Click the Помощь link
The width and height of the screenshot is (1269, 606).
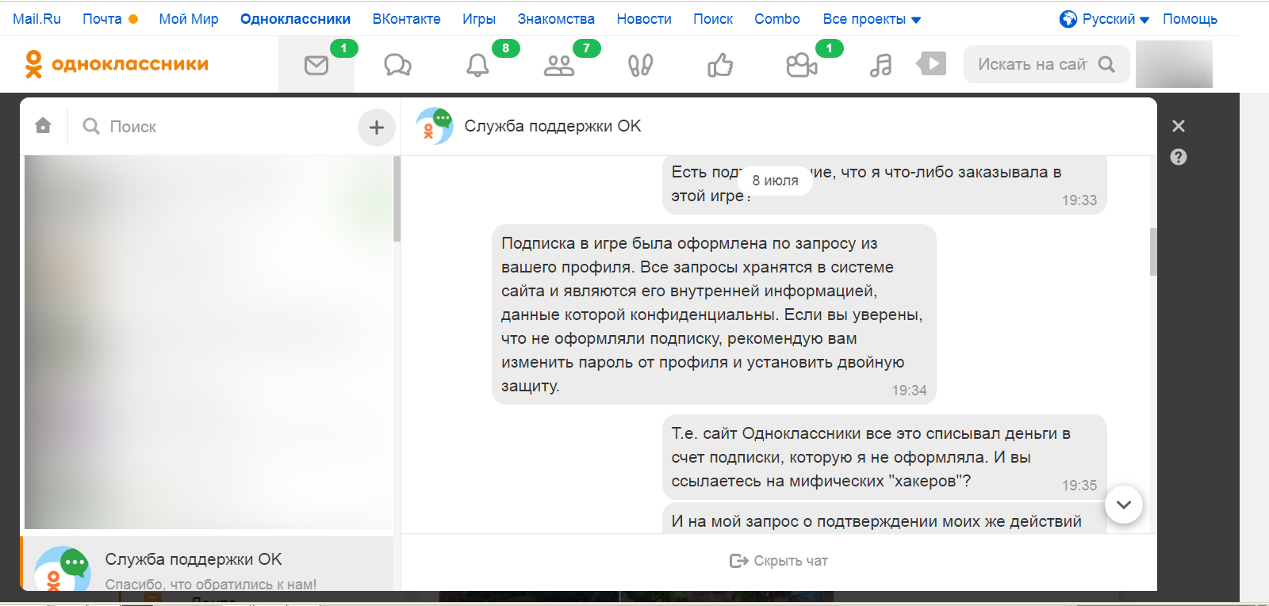(x=1190, y=19)
